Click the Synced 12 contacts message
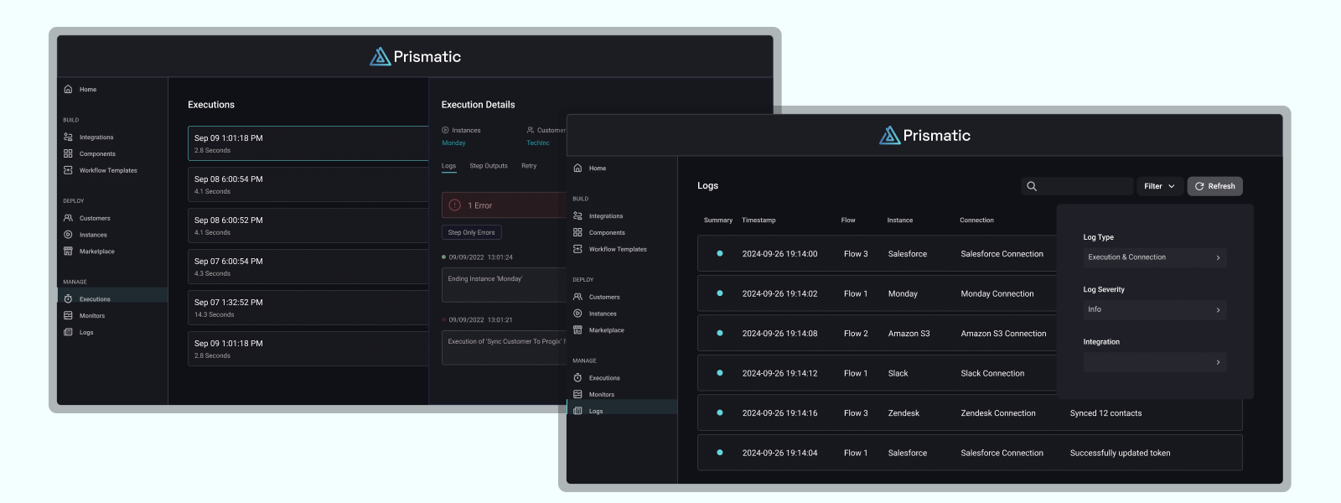This screenshot has height=503, width=1341. [1105, 413]
